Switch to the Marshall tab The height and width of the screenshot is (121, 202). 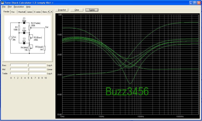(22, 12)
